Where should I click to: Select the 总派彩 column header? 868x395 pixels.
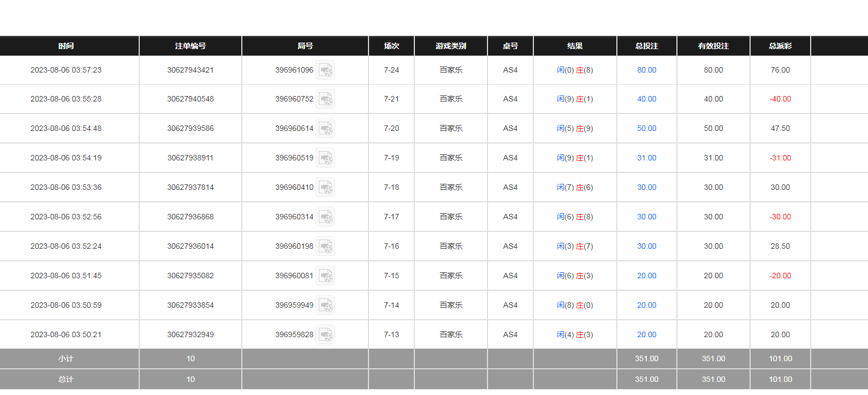[780, 46]
